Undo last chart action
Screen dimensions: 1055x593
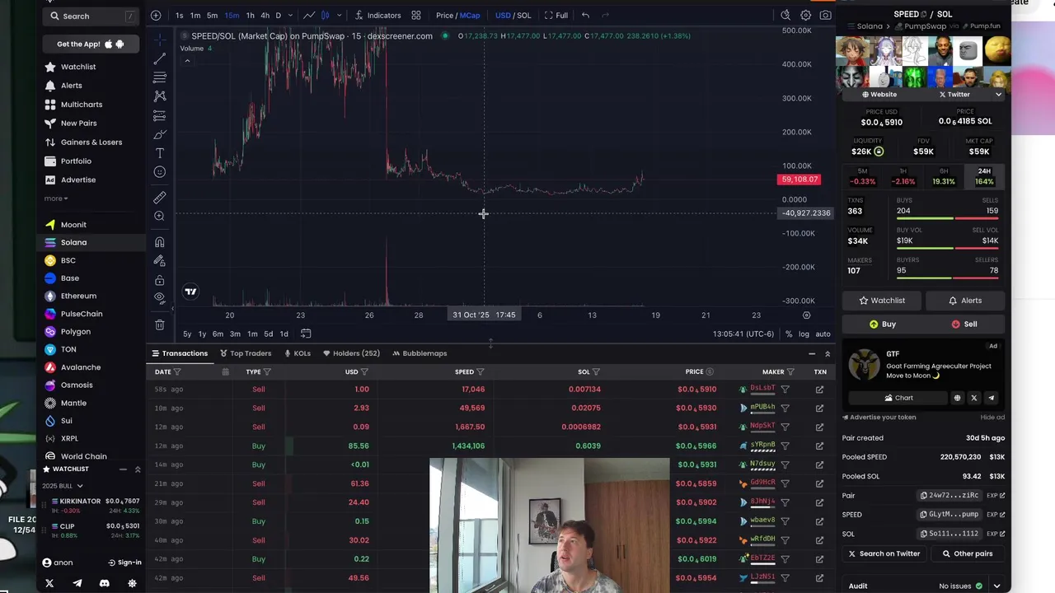point(585,15)
